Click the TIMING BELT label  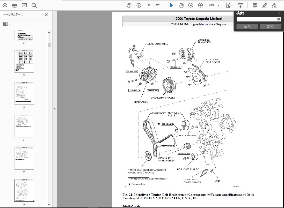click(x=159, y=113)
